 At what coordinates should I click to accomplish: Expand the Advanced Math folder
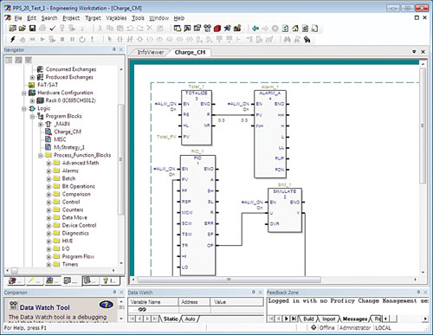pyautogui.click(x=48, y=163)
